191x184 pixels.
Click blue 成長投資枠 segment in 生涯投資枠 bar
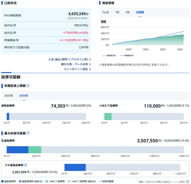[x=17, y=150]
